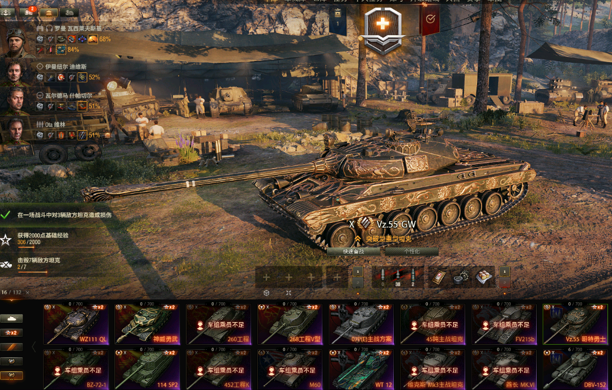Click the 快速备战 button
Image resolution: width=612 pixels, height=390 pixels.
click(x=353, y=251)
